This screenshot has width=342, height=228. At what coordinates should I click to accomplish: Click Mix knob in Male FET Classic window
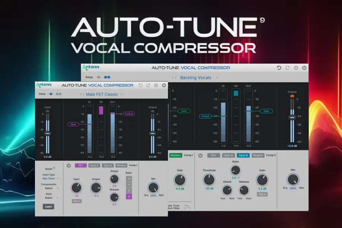click(x=153, y=187)
